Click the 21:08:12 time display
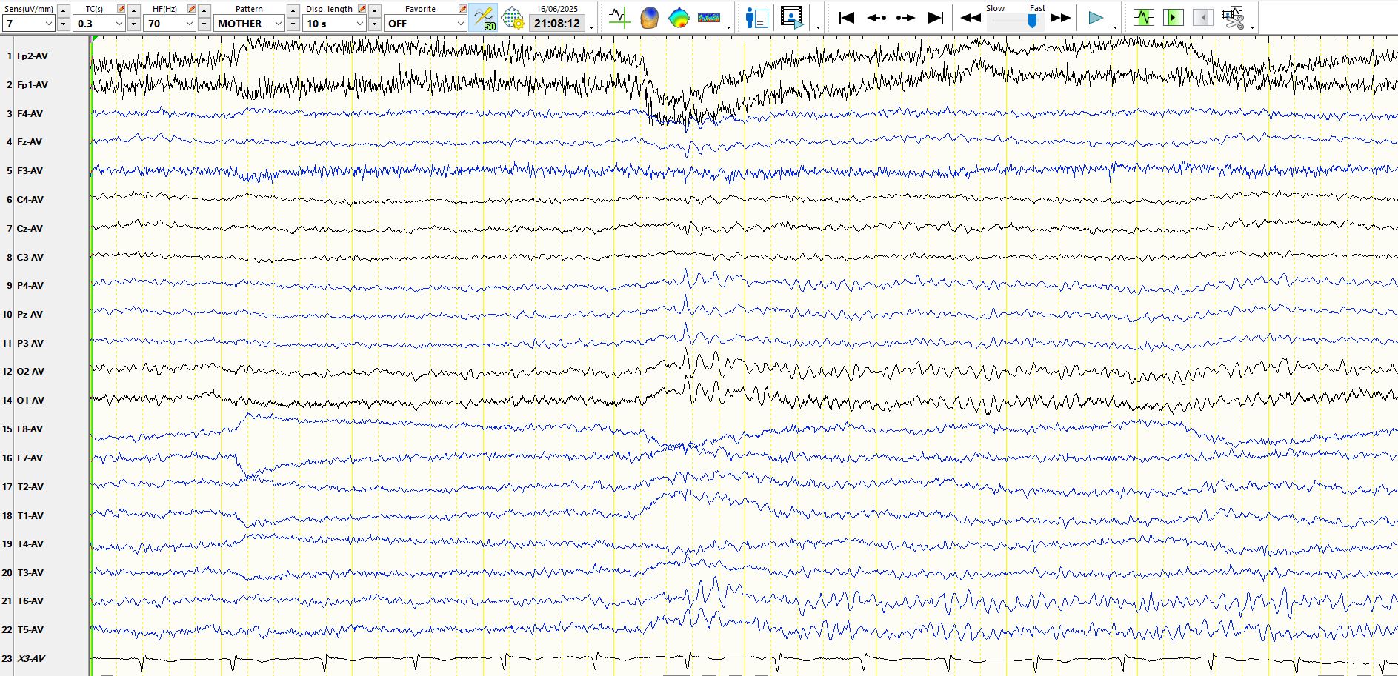The width and height of the screenshot is (1398, 676). click(x=557, y=24)
